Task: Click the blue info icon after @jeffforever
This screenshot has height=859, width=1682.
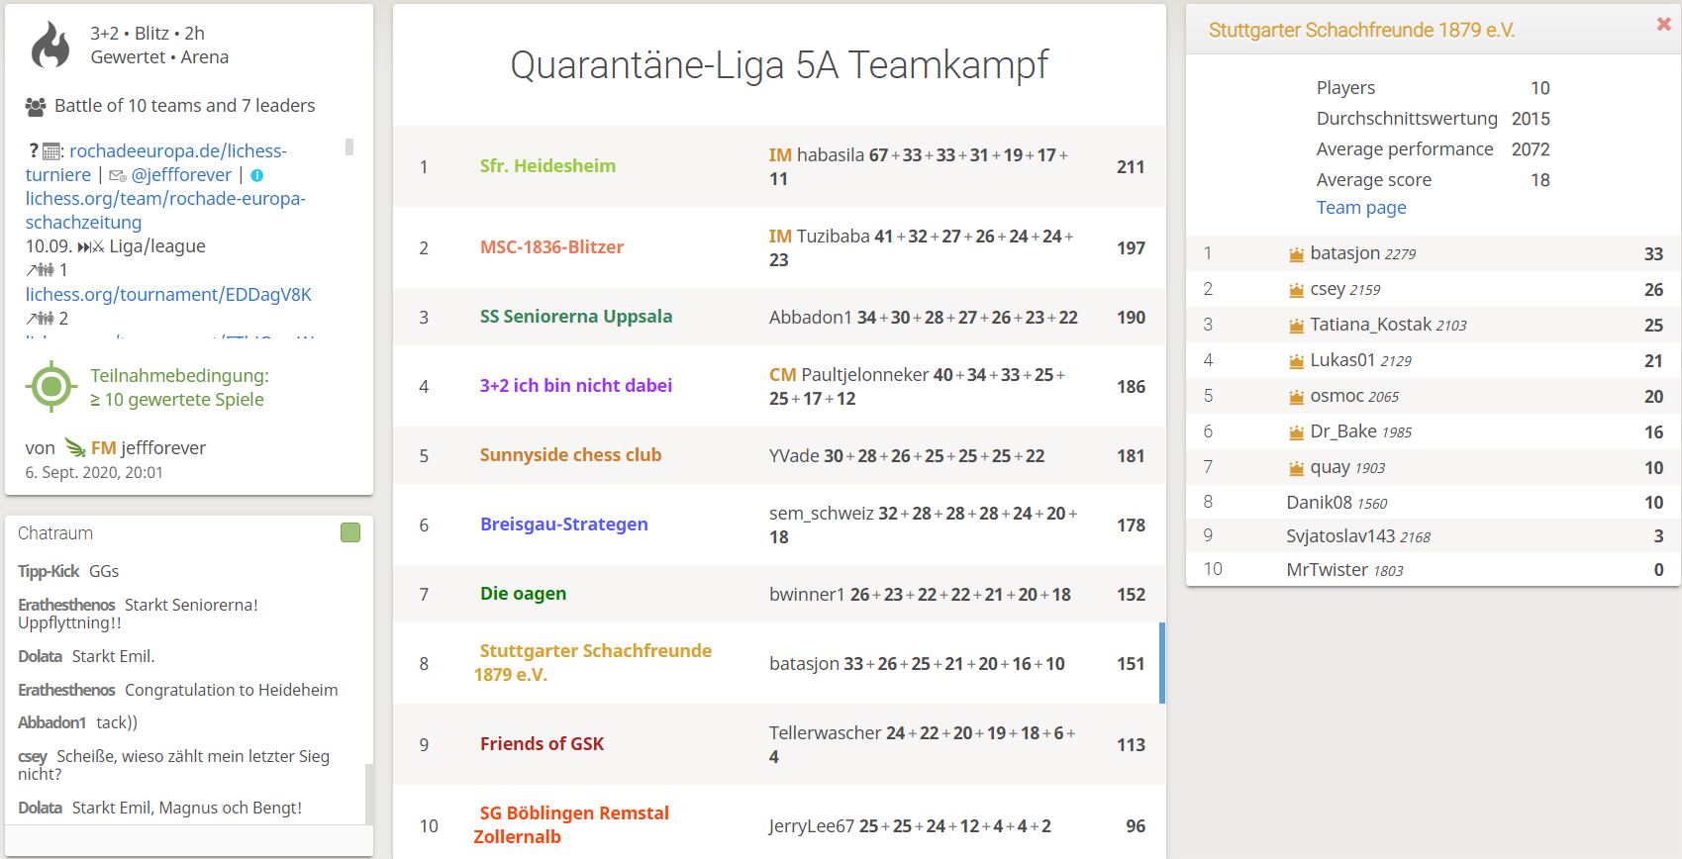Action: [257, 175]
